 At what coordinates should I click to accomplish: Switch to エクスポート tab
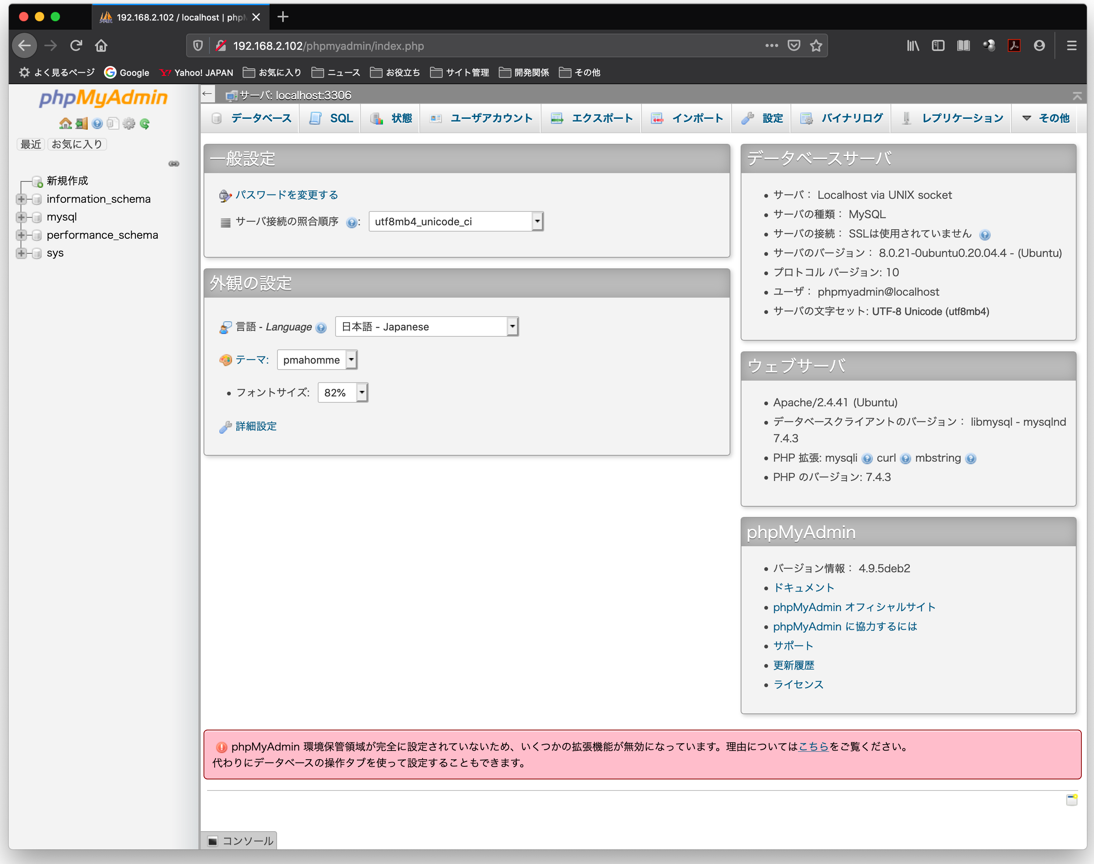592,118
